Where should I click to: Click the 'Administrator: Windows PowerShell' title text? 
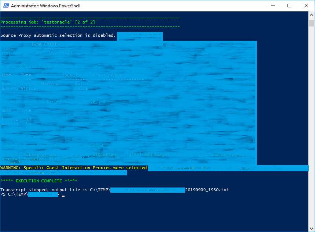pos(45,6)
